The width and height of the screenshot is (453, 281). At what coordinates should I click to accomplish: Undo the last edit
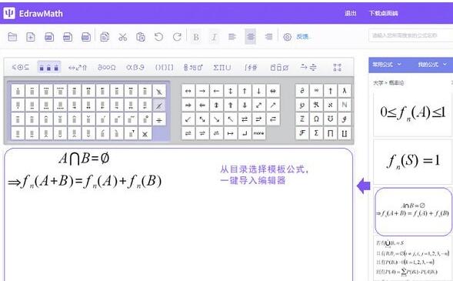pyautogui.click(x=158, y=37)
